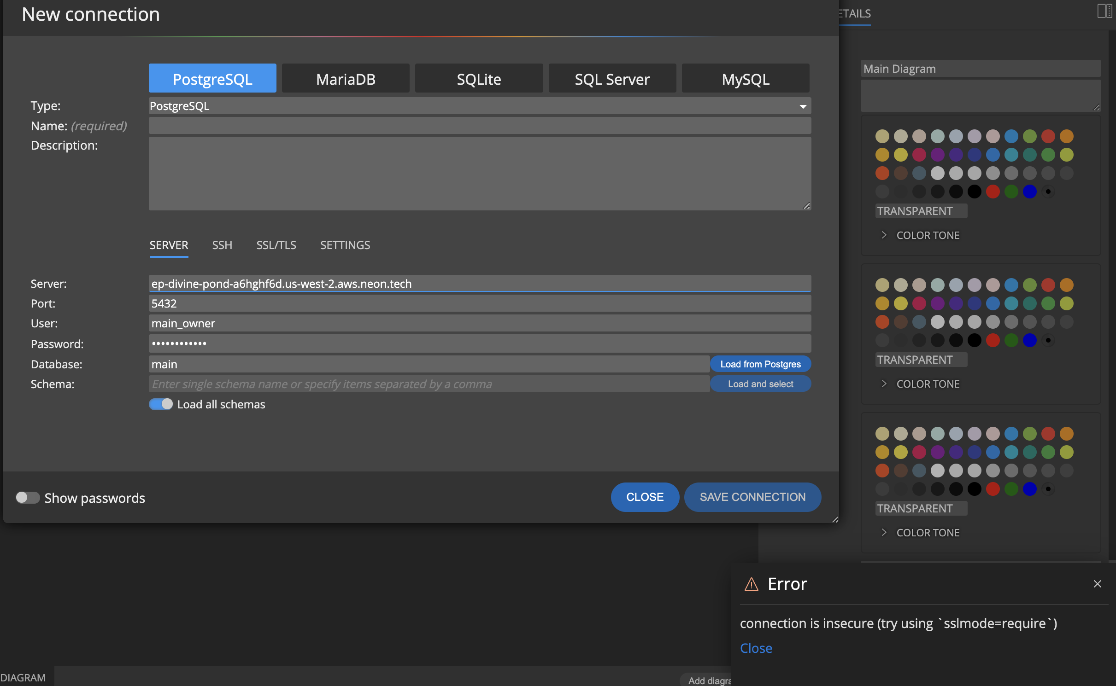The width and height of the screenshot is (1116, 686).
Task: Focus the Description text area
Action: (480, 174)
